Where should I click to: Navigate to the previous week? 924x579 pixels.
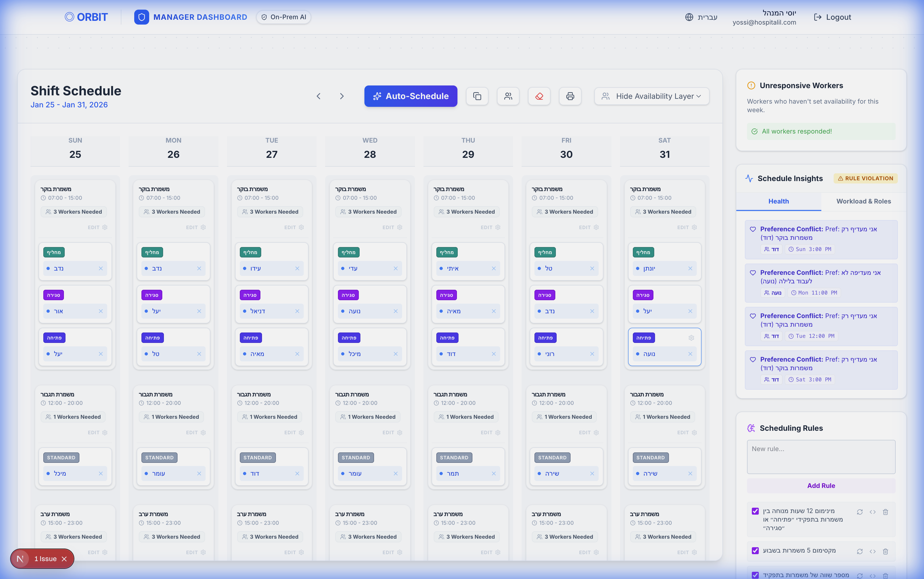[318, 96]
